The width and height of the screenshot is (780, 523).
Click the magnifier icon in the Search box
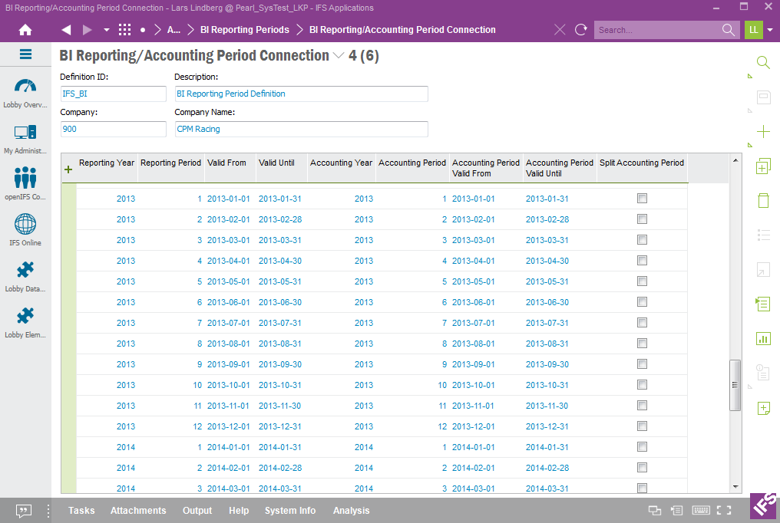point(729,30)
